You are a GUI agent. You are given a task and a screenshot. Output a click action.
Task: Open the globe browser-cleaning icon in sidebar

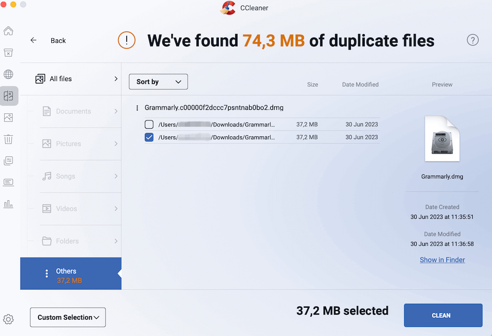(x=8, y=74)
